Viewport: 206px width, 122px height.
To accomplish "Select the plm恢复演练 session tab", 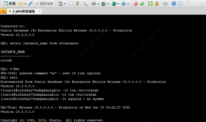I will pos(24,11).
